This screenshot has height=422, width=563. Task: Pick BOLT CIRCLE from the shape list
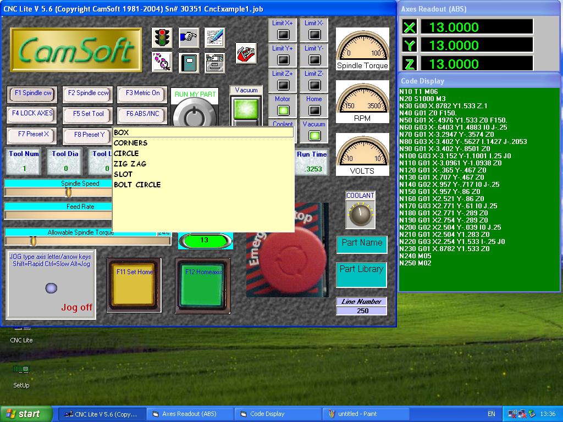203,185
